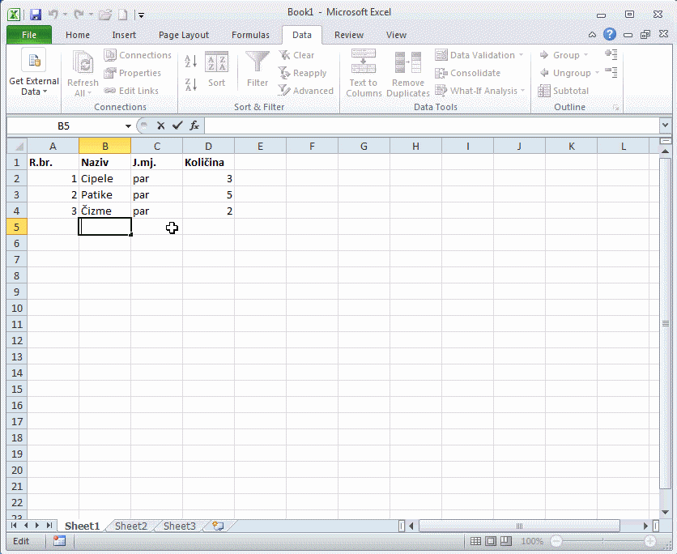
Task: Click the Sort Z to A icon
Action: click(x=191, y=84)
